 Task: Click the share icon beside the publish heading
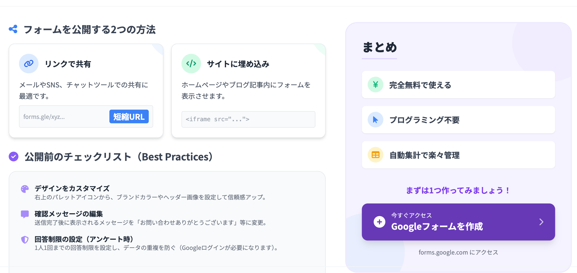[x=13, y=29]
